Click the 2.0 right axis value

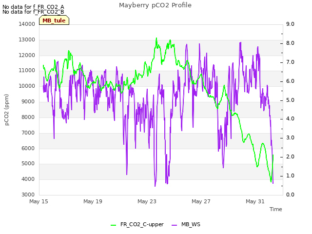(x=290, y=156)
